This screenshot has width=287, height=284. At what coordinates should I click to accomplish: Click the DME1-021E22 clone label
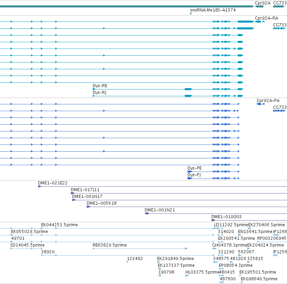[53, 183]
